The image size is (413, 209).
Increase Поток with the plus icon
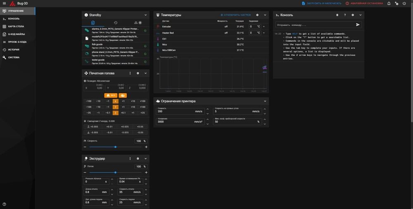click(x=146, y=173)
